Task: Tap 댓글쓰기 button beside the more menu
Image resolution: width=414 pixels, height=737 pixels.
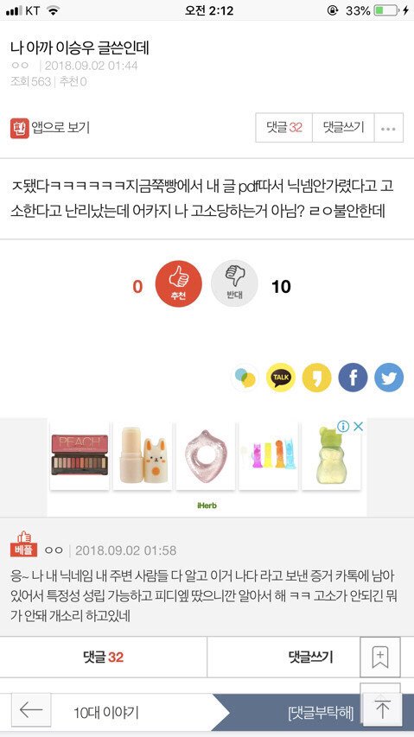Action: [343, 128]
